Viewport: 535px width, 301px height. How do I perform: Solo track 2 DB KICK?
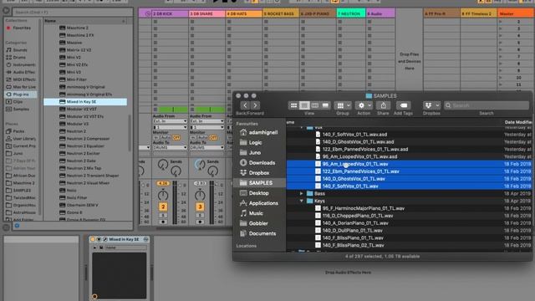tap(163, 216)
